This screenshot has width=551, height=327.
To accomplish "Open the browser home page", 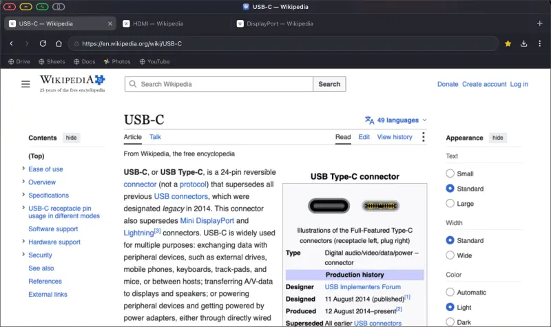I will (59, 43).
